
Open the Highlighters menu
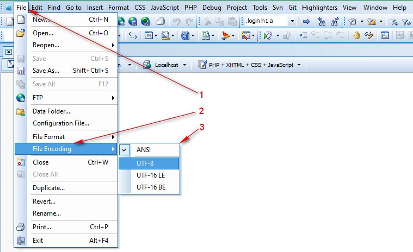(319, 8)
